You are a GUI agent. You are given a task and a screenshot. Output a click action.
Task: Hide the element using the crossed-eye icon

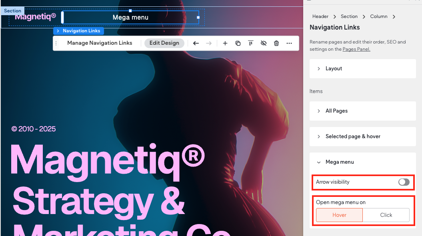[x=264, y=43]
